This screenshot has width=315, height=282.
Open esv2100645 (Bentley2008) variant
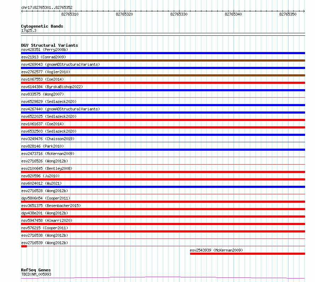tap(47, 168)
